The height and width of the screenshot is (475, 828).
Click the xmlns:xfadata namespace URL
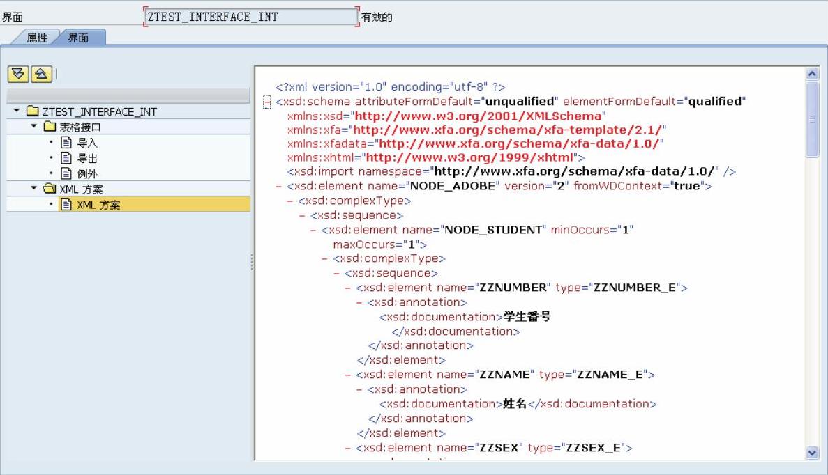point(519,143)
